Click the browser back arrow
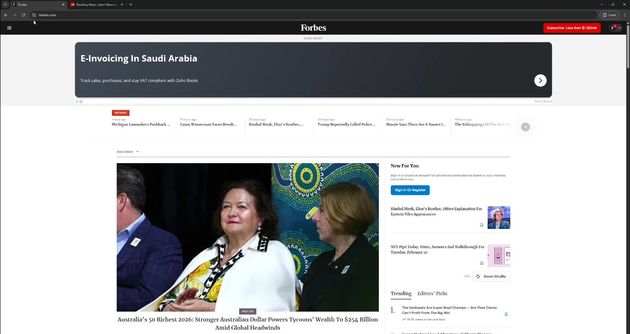 [x=6, y=15]
